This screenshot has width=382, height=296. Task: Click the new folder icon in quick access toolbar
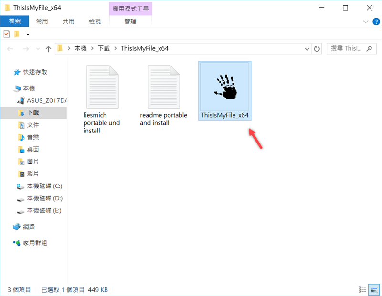(x=17, y=34)
